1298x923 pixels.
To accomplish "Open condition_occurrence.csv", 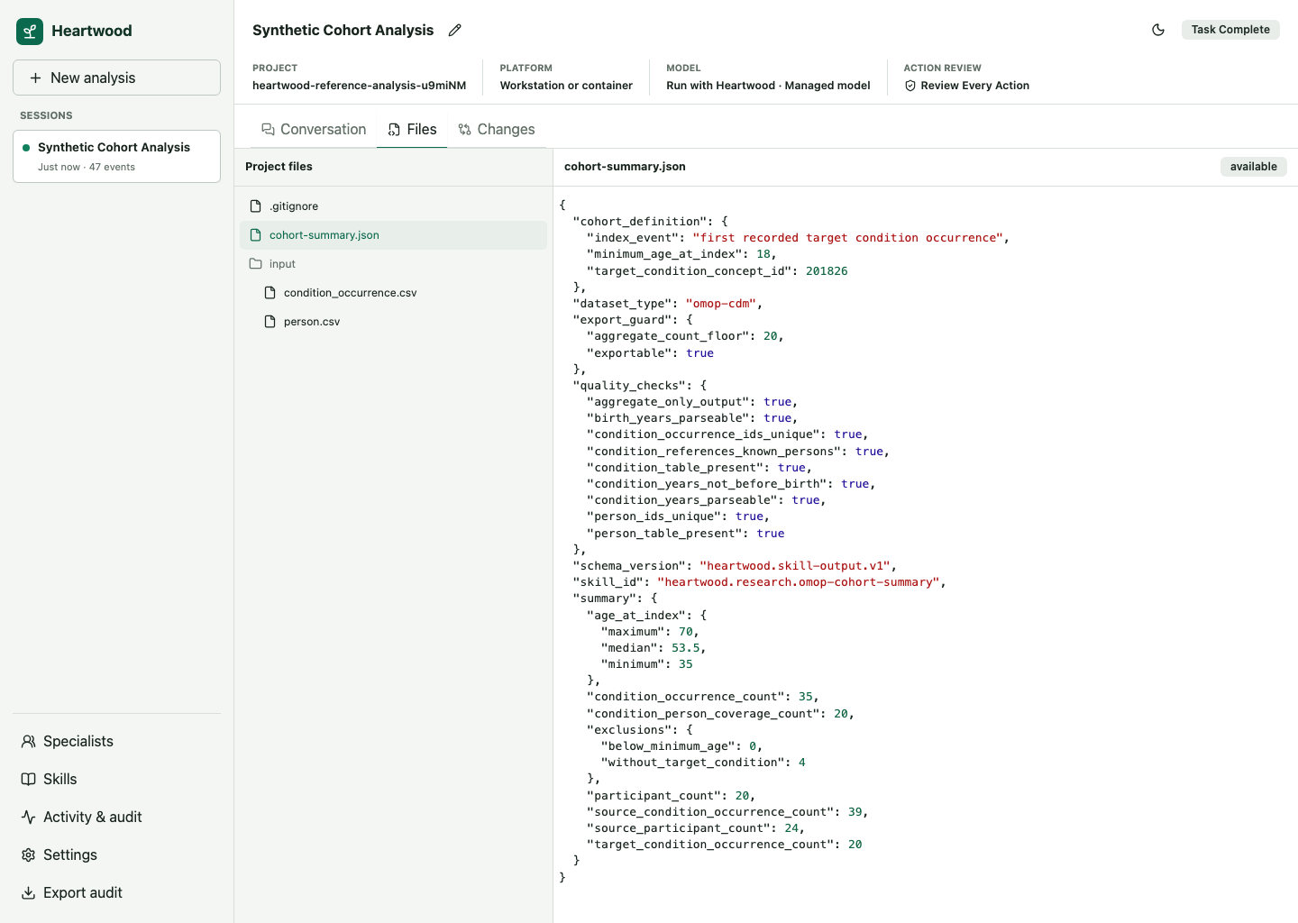I will point(393,293).
